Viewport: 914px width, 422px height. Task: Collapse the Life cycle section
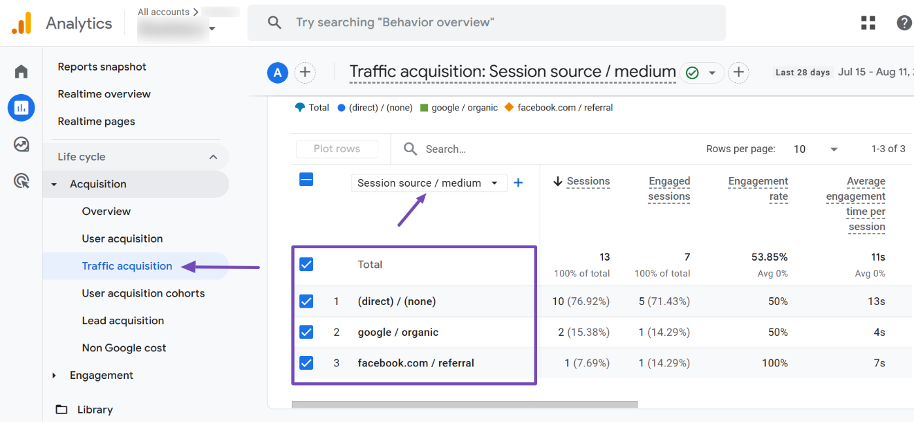tap(212, 156)
